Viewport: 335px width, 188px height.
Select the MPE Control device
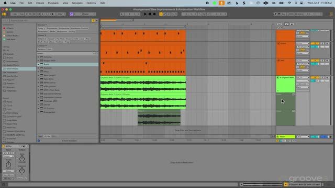click(50, 83)
